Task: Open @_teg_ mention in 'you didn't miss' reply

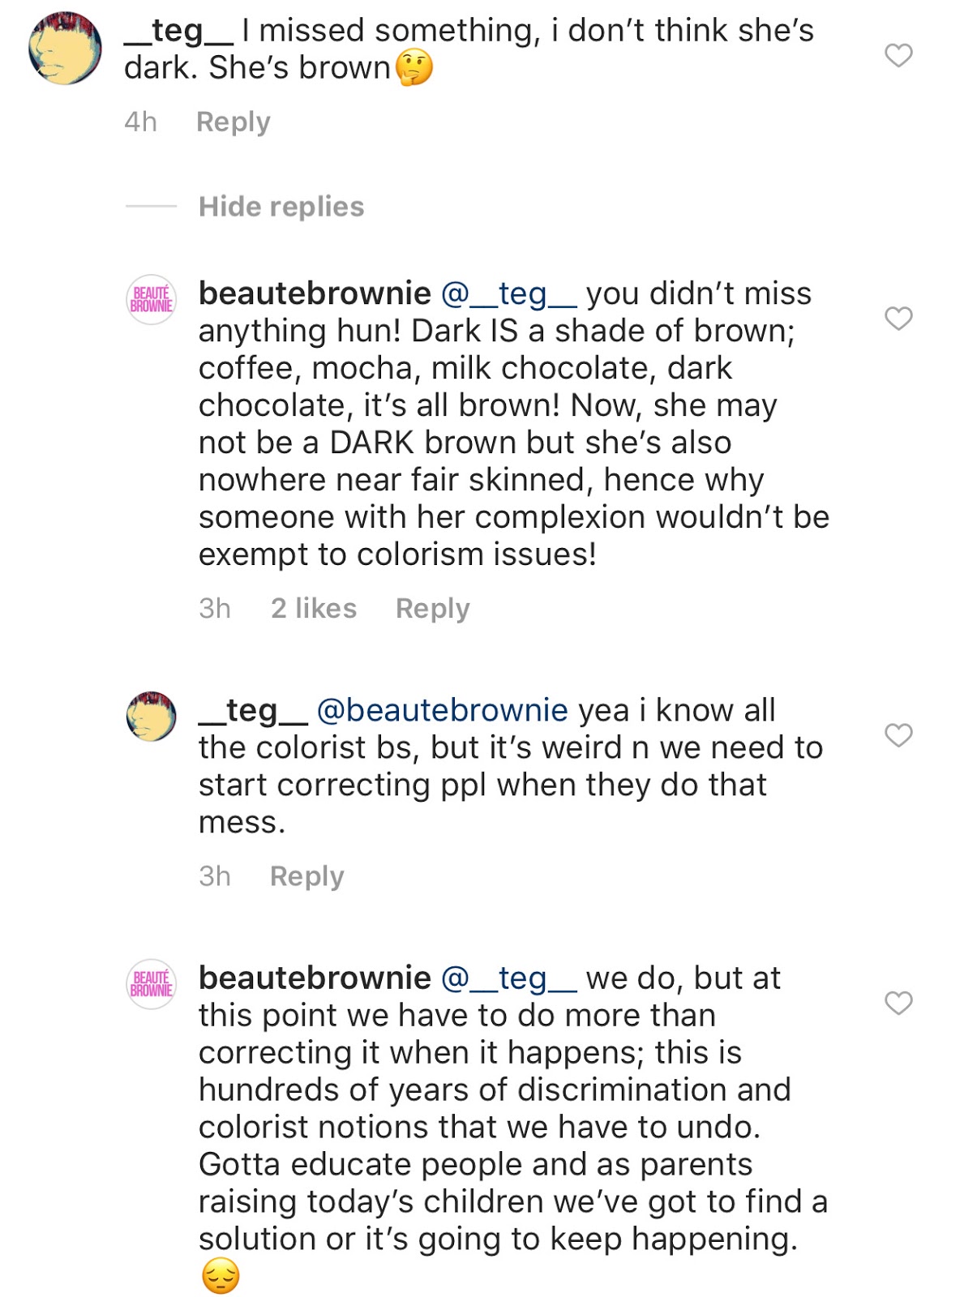Action: coord(508,293)
